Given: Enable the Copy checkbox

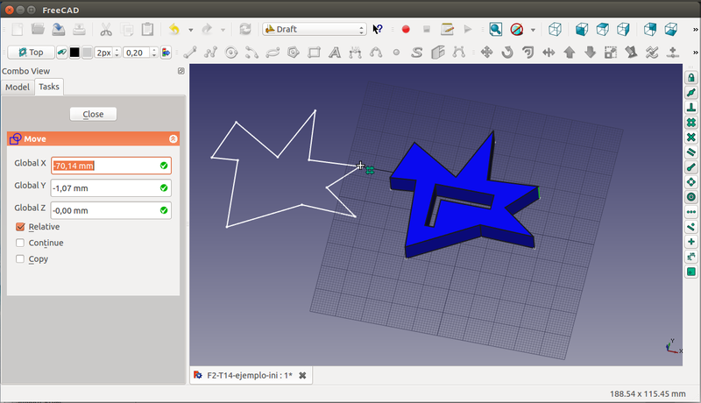Looking at the screenshot, I should (x=21, y=259).
